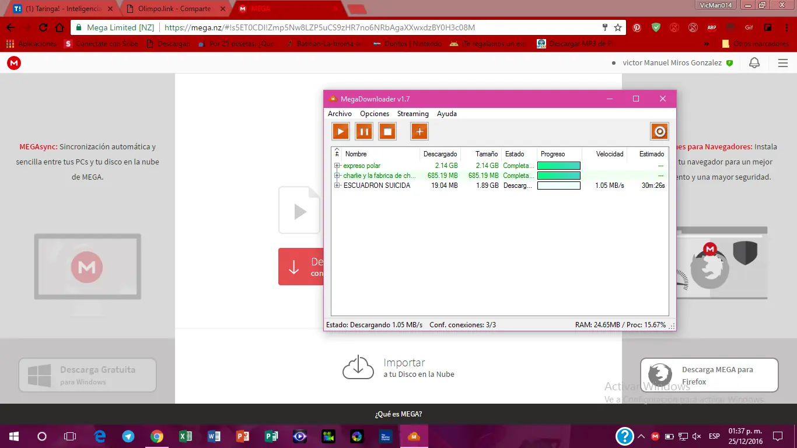797x448 pixels.
Task: Click the # column header in download list
Action: coord(337,154)
